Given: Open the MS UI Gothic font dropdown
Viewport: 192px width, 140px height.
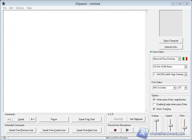Looking at the screenshot, I should [x=174, y=88].
